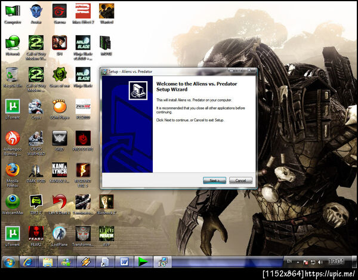Image resolution: width=358 pixels, height=280 pixels.
Task: Select the WebcamMax desktop icon
Action: tap(13, 205)
